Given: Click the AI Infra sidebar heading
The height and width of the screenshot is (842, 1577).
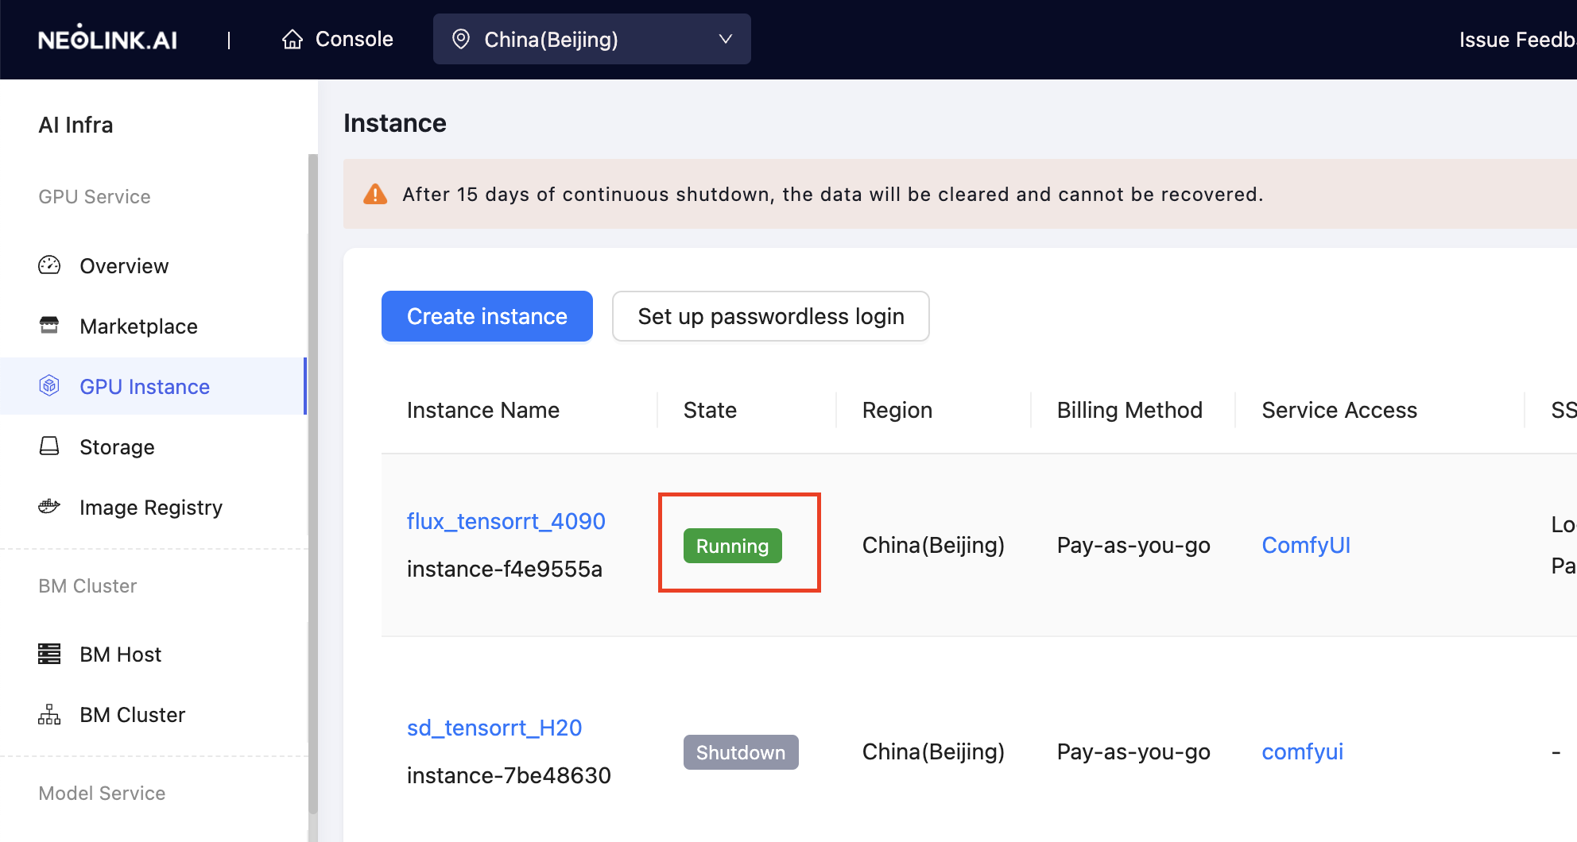Looking at the screenshot, I should click(x=76, y=125).
